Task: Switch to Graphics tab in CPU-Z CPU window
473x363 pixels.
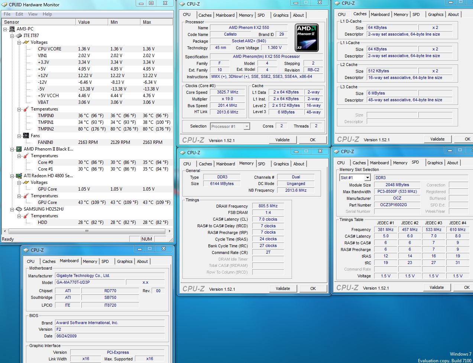Action: pyautogui.click(x=281, y=15)
